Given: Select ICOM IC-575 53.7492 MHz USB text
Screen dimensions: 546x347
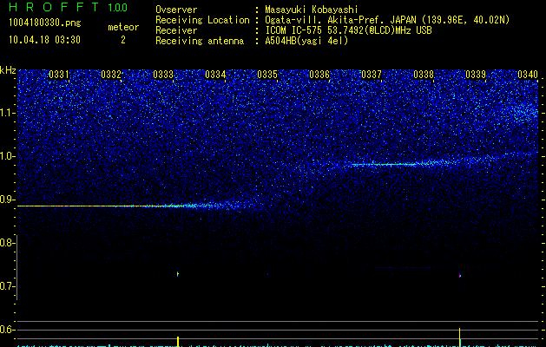Looking at the screenshot, I should [x=349, y=30].
